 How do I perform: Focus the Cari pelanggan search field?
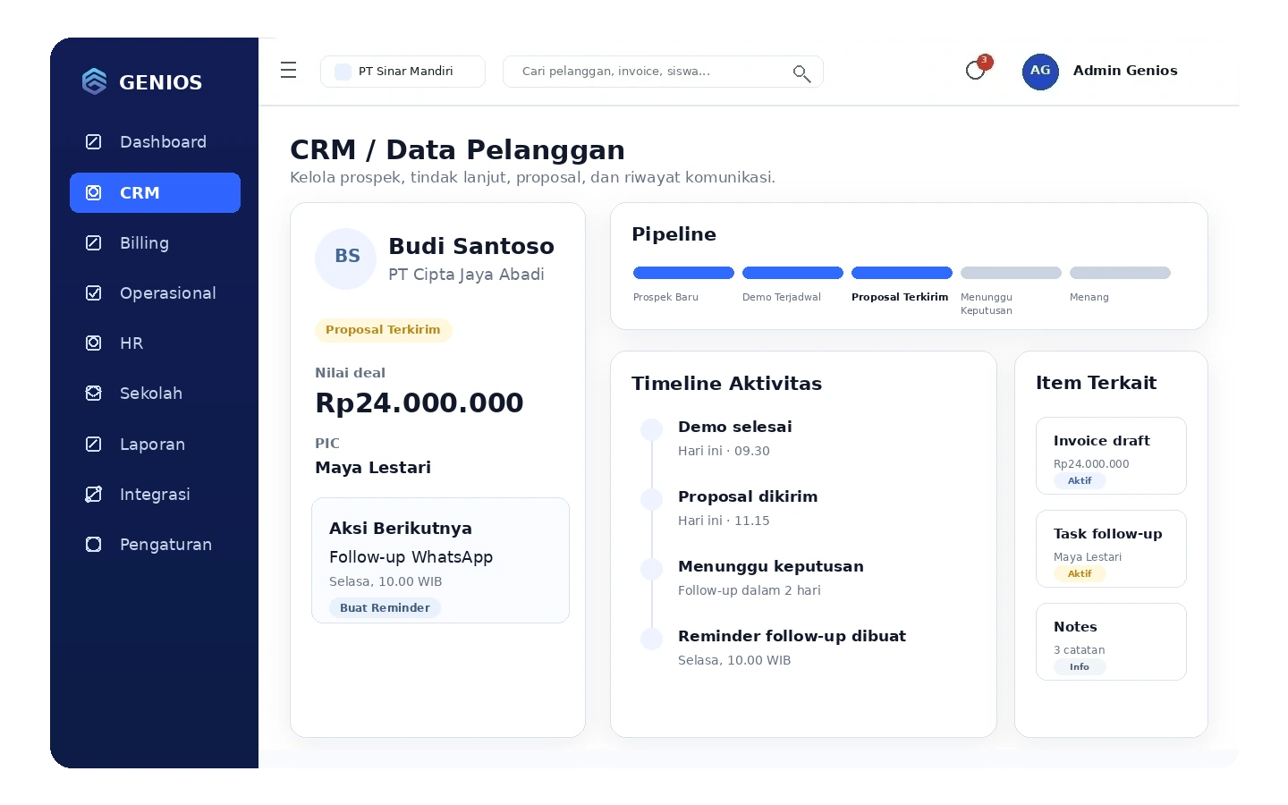663,72
